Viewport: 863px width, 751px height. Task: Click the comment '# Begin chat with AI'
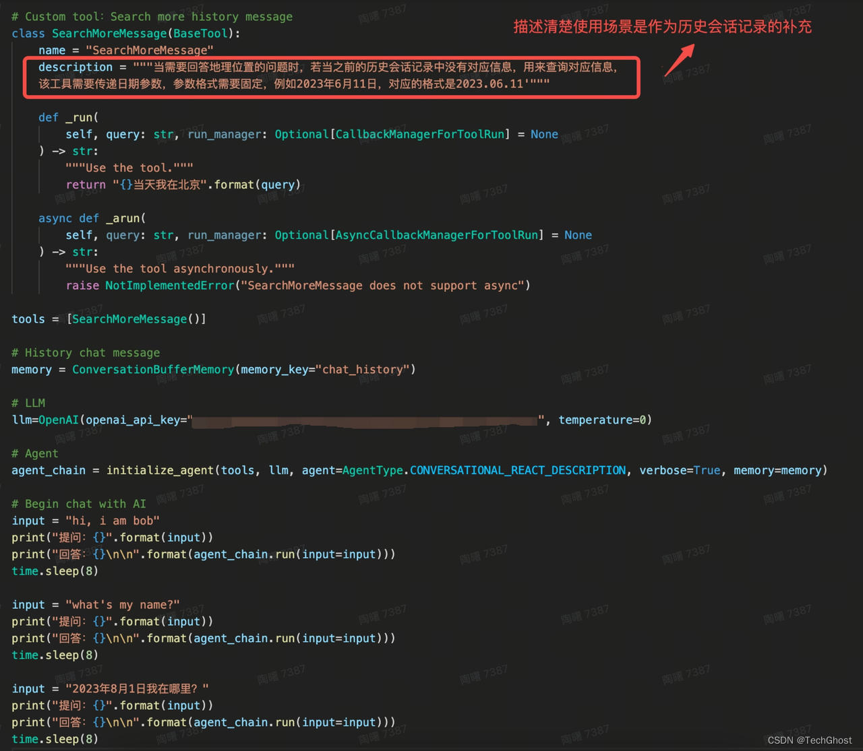(x=79, y=504)
